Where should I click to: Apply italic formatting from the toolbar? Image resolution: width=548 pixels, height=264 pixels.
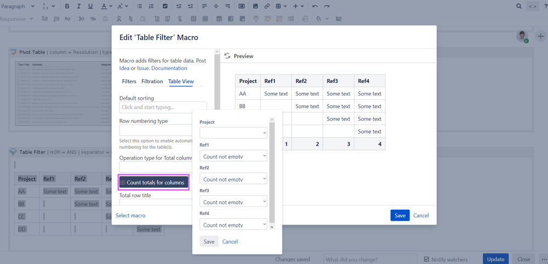pyautogui.click(x=78, y=6)
